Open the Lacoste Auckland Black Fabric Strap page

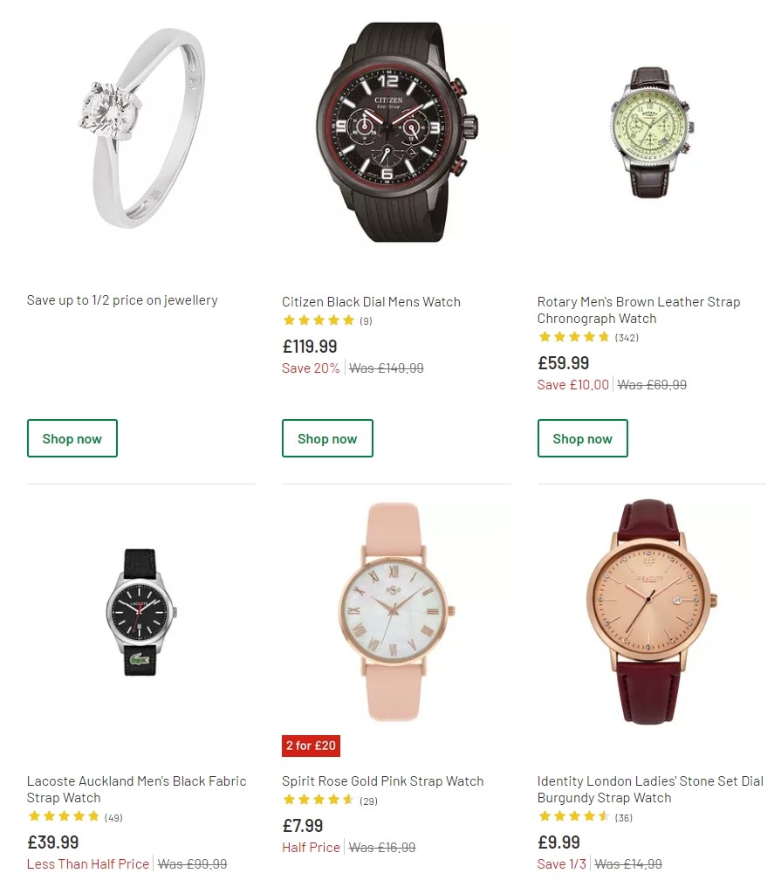136,788
